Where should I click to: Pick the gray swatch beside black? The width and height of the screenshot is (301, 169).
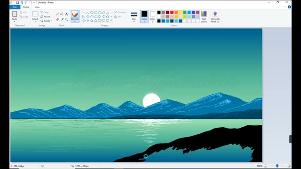pos(163,13)
